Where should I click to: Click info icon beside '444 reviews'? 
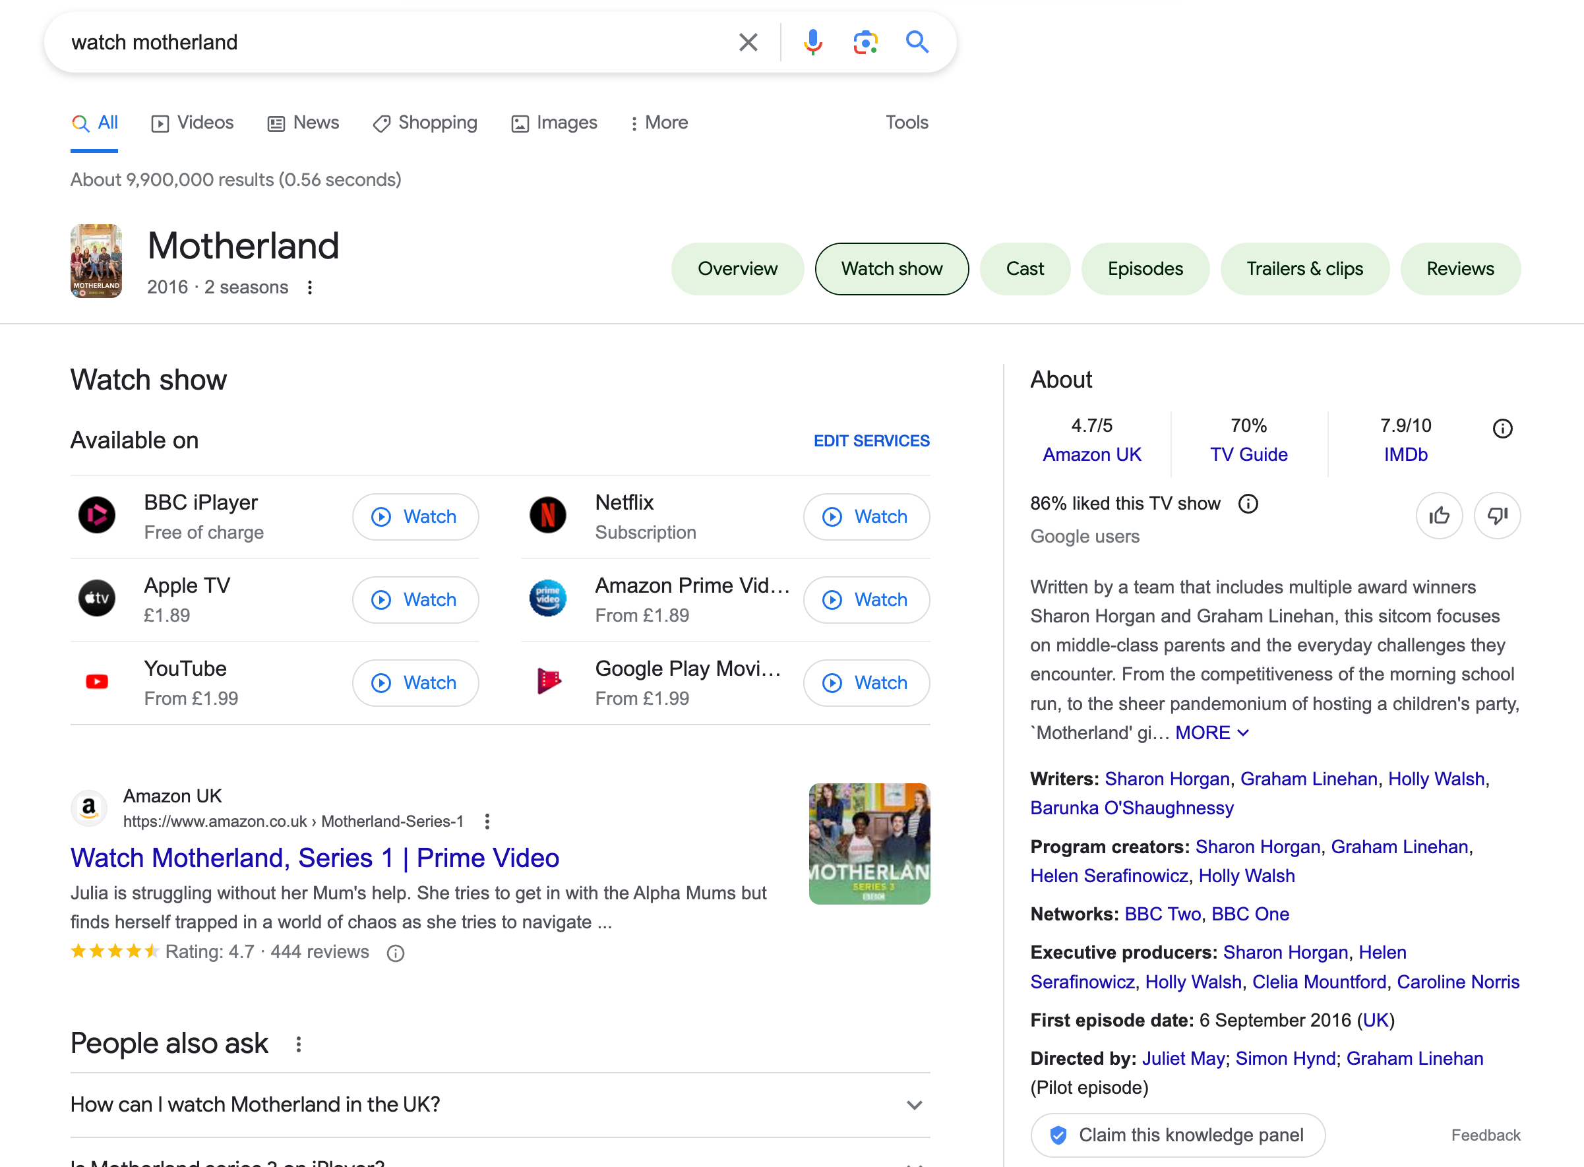pyautogui.click(x=396, y=953)
